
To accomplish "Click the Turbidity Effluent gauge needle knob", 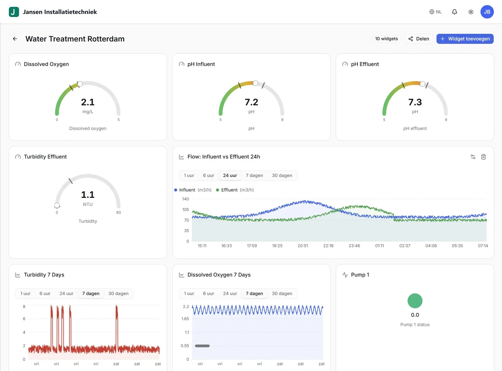I will click(x=57, y=205).
